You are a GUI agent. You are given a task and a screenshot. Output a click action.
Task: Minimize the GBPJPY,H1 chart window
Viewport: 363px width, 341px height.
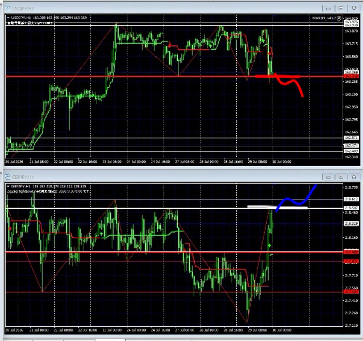coord(328,177)
